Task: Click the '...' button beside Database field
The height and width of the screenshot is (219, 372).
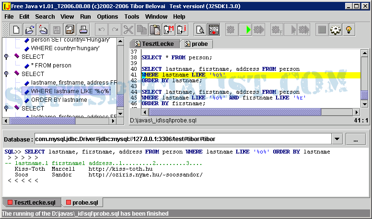Action: 355,140
